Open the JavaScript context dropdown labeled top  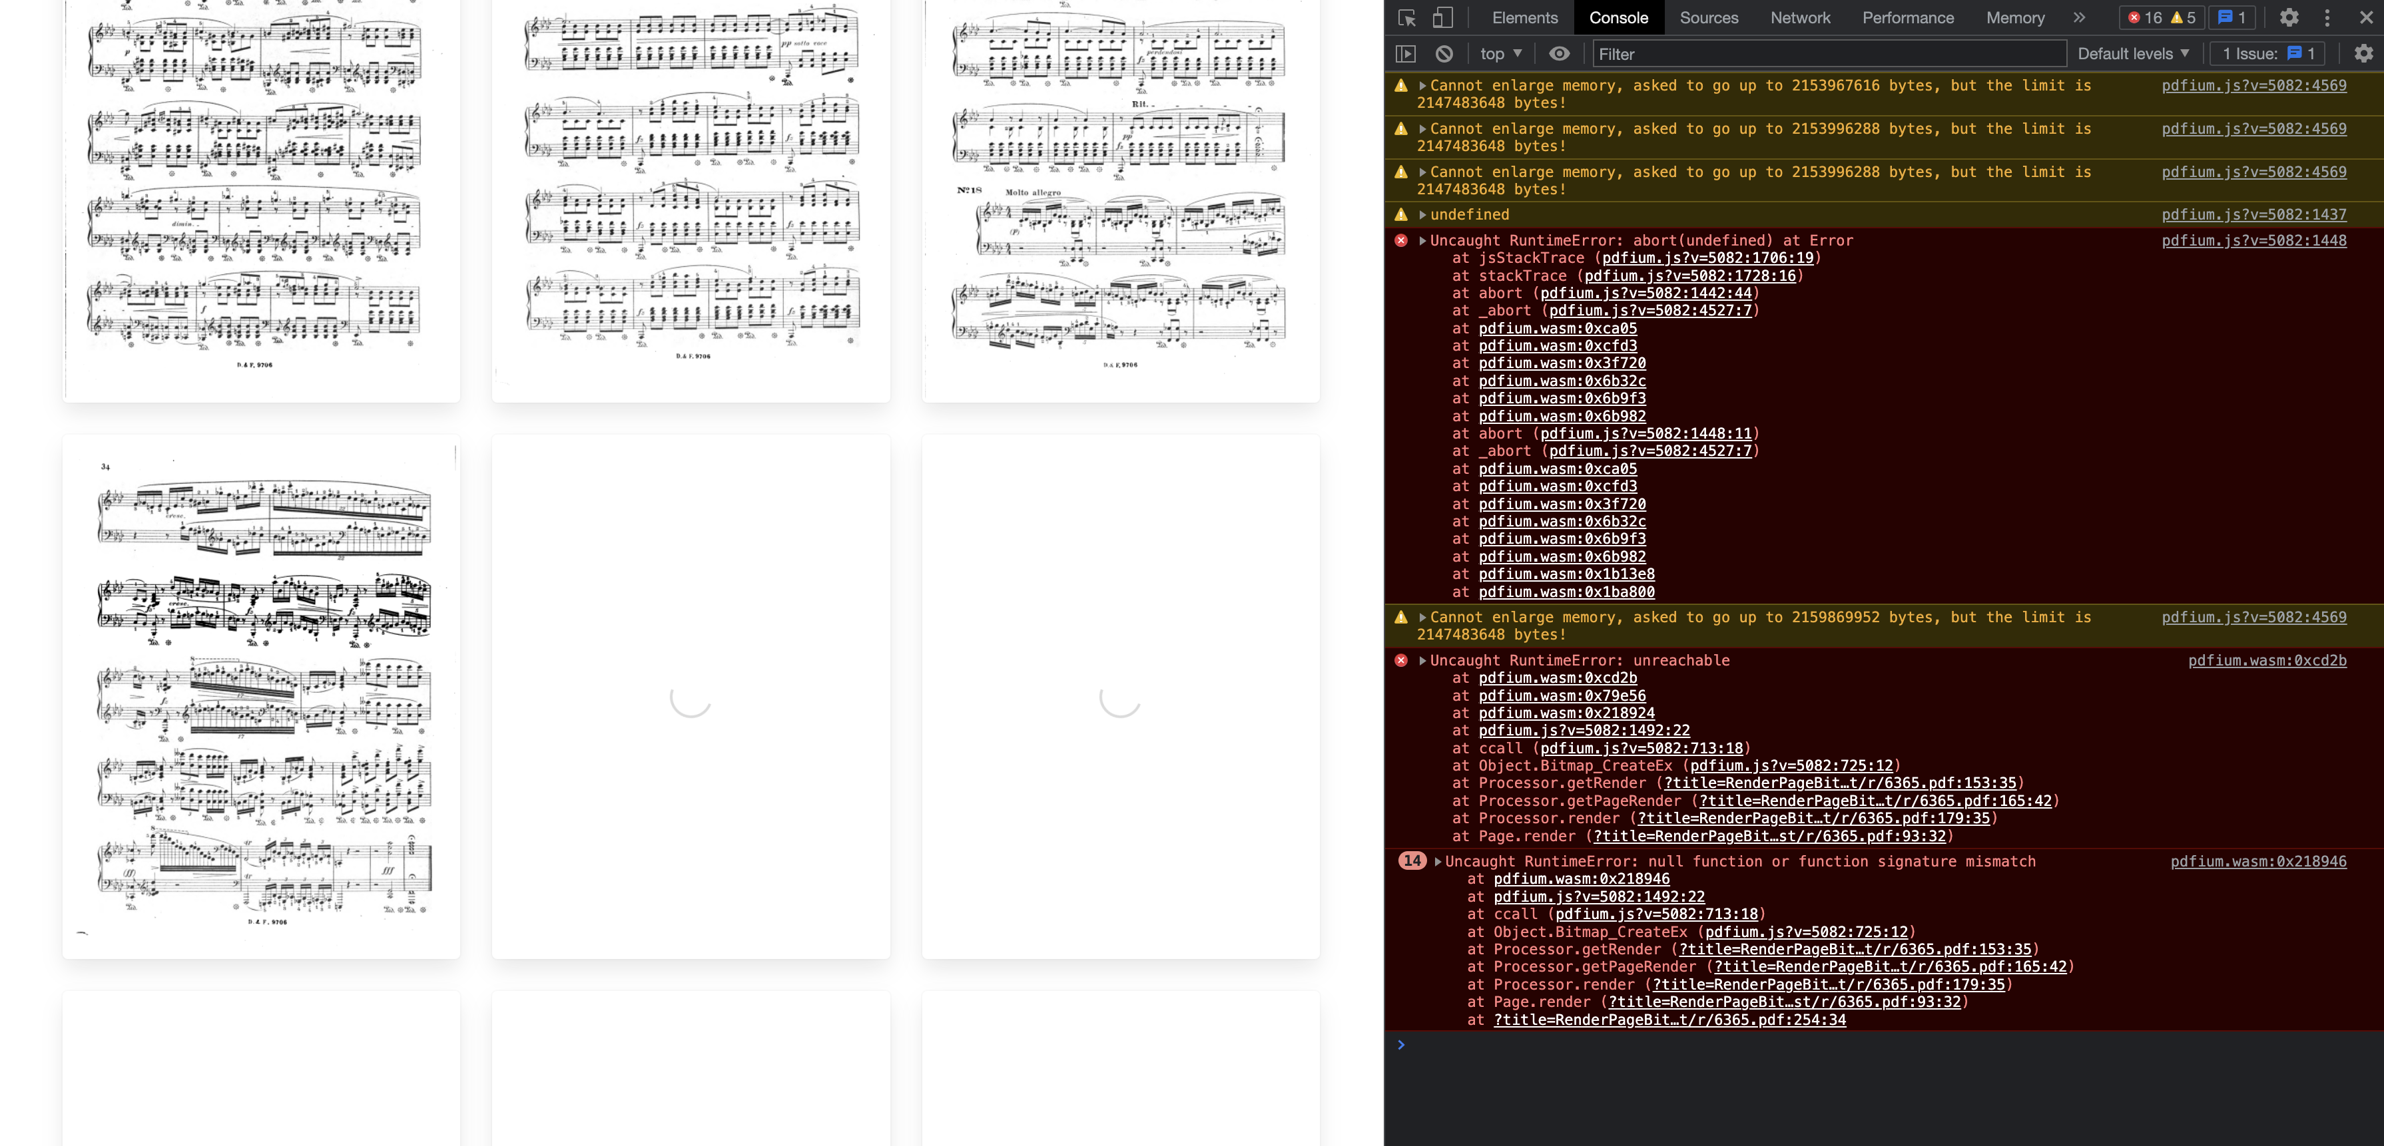1499,54
